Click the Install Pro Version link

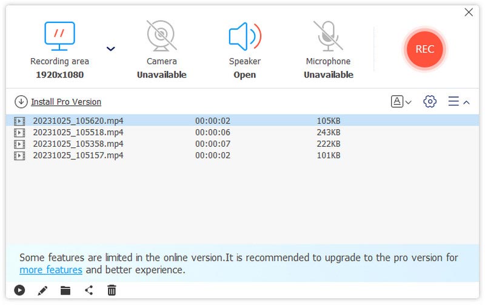point(66,102)
